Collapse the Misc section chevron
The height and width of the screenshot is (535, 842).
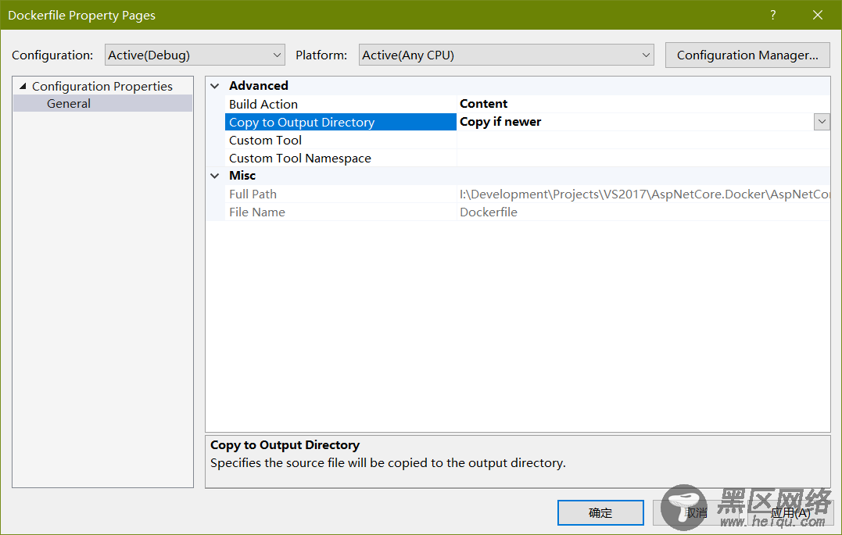(x=215, y=176)
